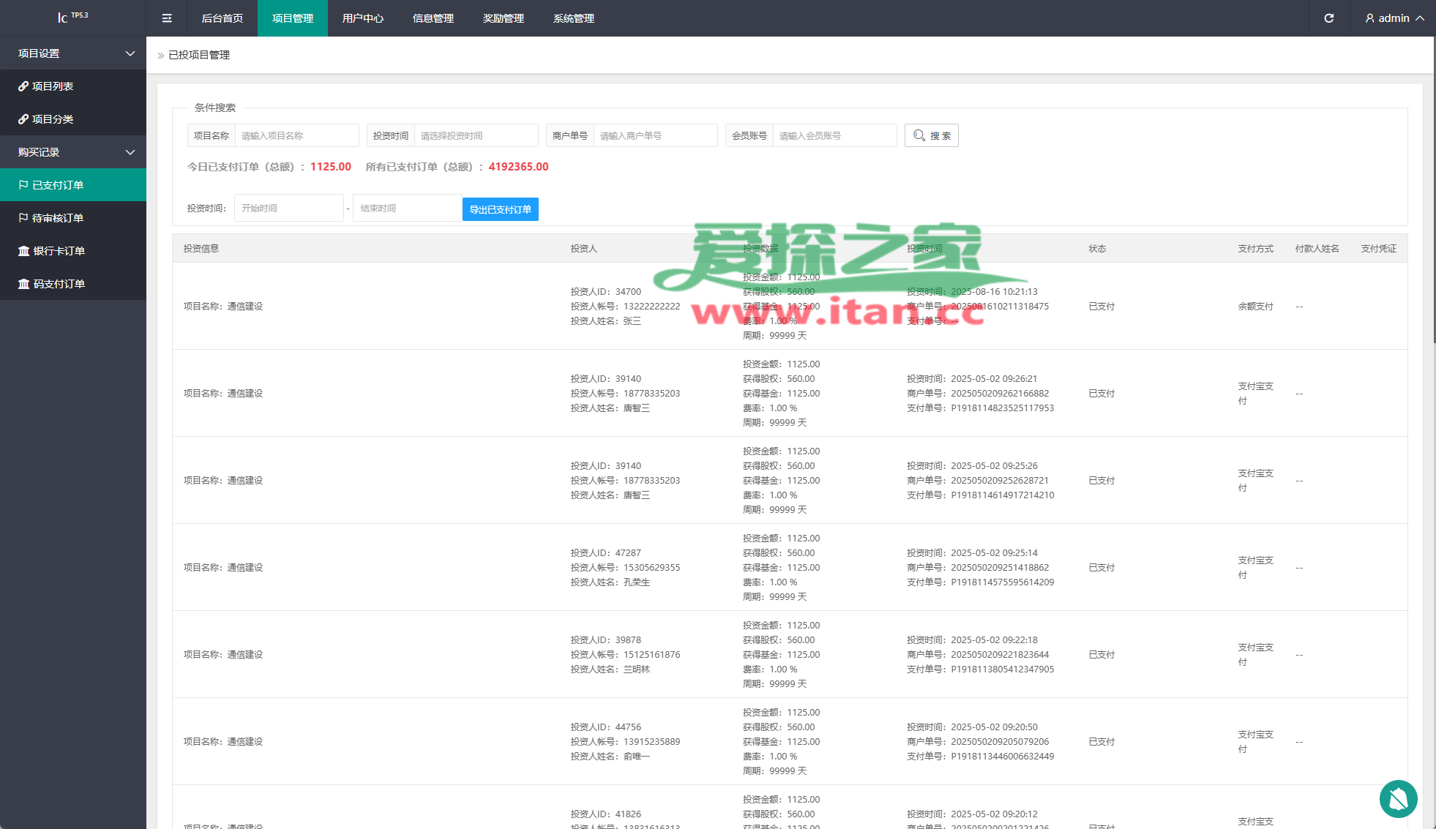Focus the 商户单号 input field

(655, 135)
